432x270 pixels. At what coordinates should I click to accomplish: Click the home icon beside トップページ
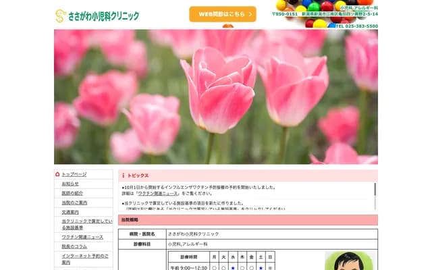(x=58, y=174)
